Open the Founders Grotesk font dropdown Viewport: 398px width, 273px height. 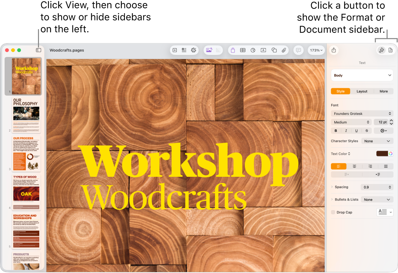click(x=362, y=113)
